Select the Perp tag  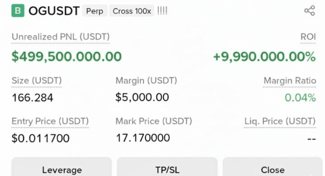[95, 11]
